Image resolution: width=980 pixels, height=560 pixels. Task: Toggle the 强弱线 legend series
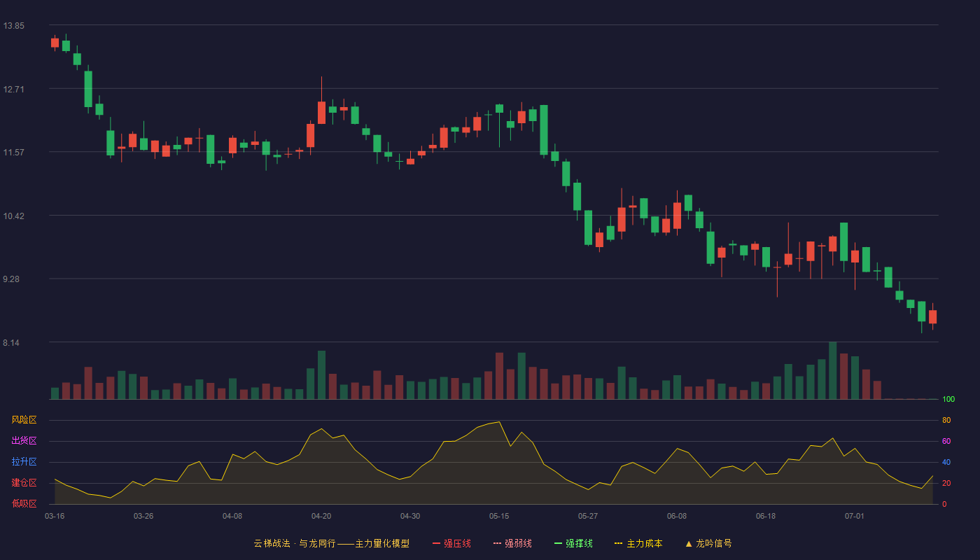click(512, 543)
